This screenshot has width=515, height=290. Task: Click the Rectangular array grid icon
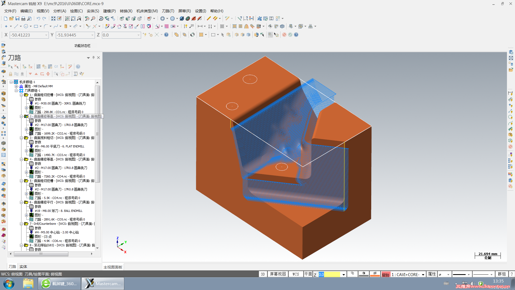point(167,26)
